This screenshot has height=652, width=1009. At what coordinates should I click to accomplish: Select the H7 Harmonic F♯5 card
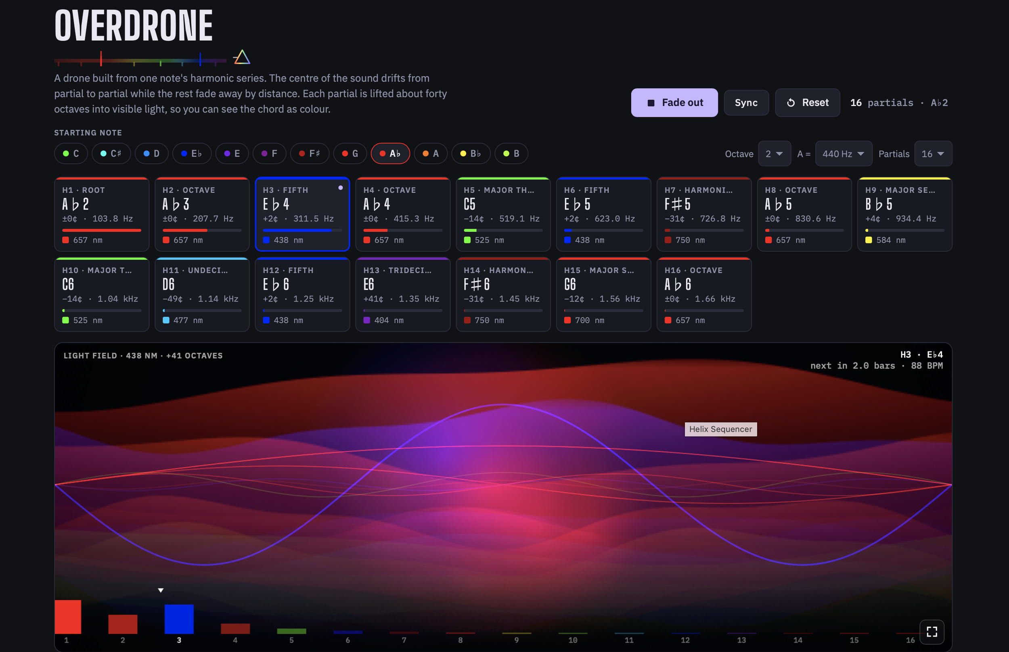coord(704,214)
